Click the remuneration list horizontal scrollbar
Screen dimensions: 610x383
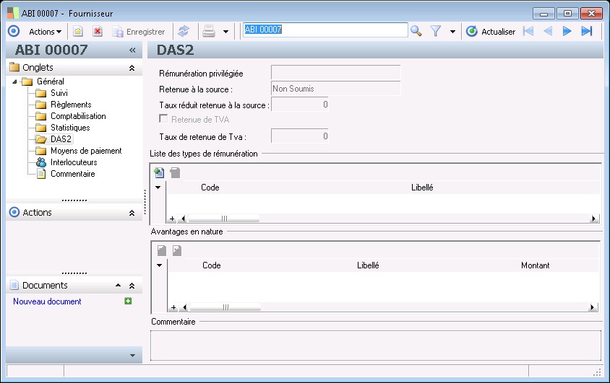point(224,219)
